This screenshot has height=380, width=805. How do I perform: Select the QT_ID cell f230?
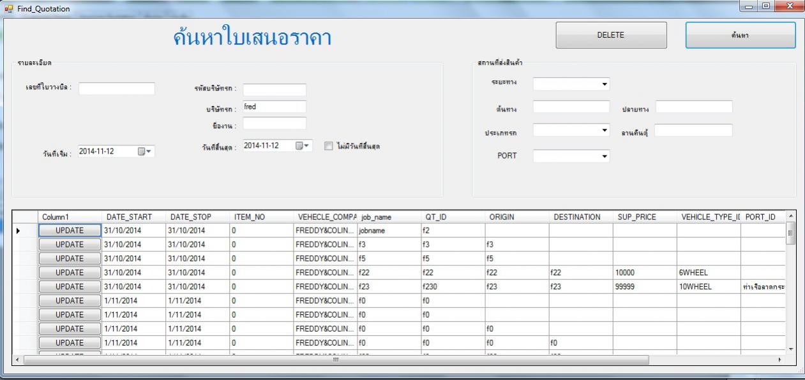pyautogui.click(x=453, y=286)
